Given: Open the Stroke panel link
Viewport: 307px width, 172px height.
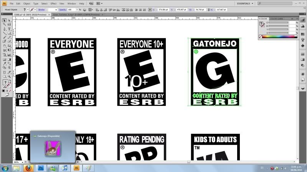Looking at the screenshot, I should [x=41, y=10].
